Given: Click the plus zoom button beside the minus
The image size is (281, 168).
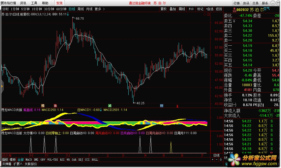Looking at the screenshot, I should pos(212,160).
